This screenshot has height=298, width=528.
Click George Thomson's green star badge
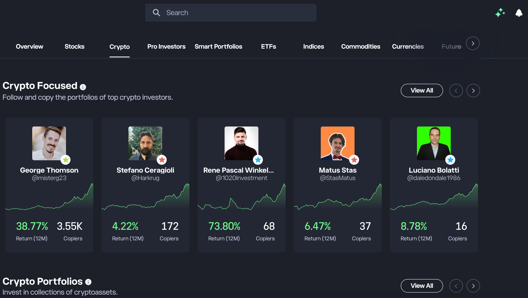click(x=66, y=160)
